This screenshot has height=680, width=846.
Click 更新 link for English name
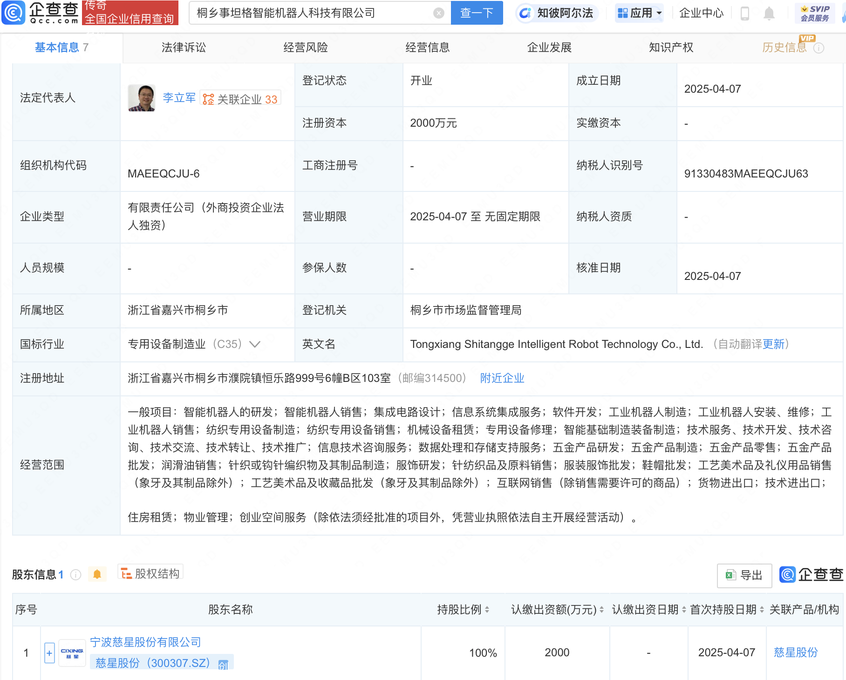tap(773, 344)
